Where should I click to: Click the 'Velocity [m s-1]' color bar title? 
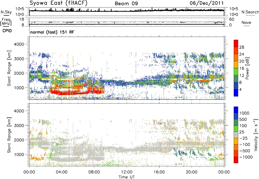click(256, 135)
